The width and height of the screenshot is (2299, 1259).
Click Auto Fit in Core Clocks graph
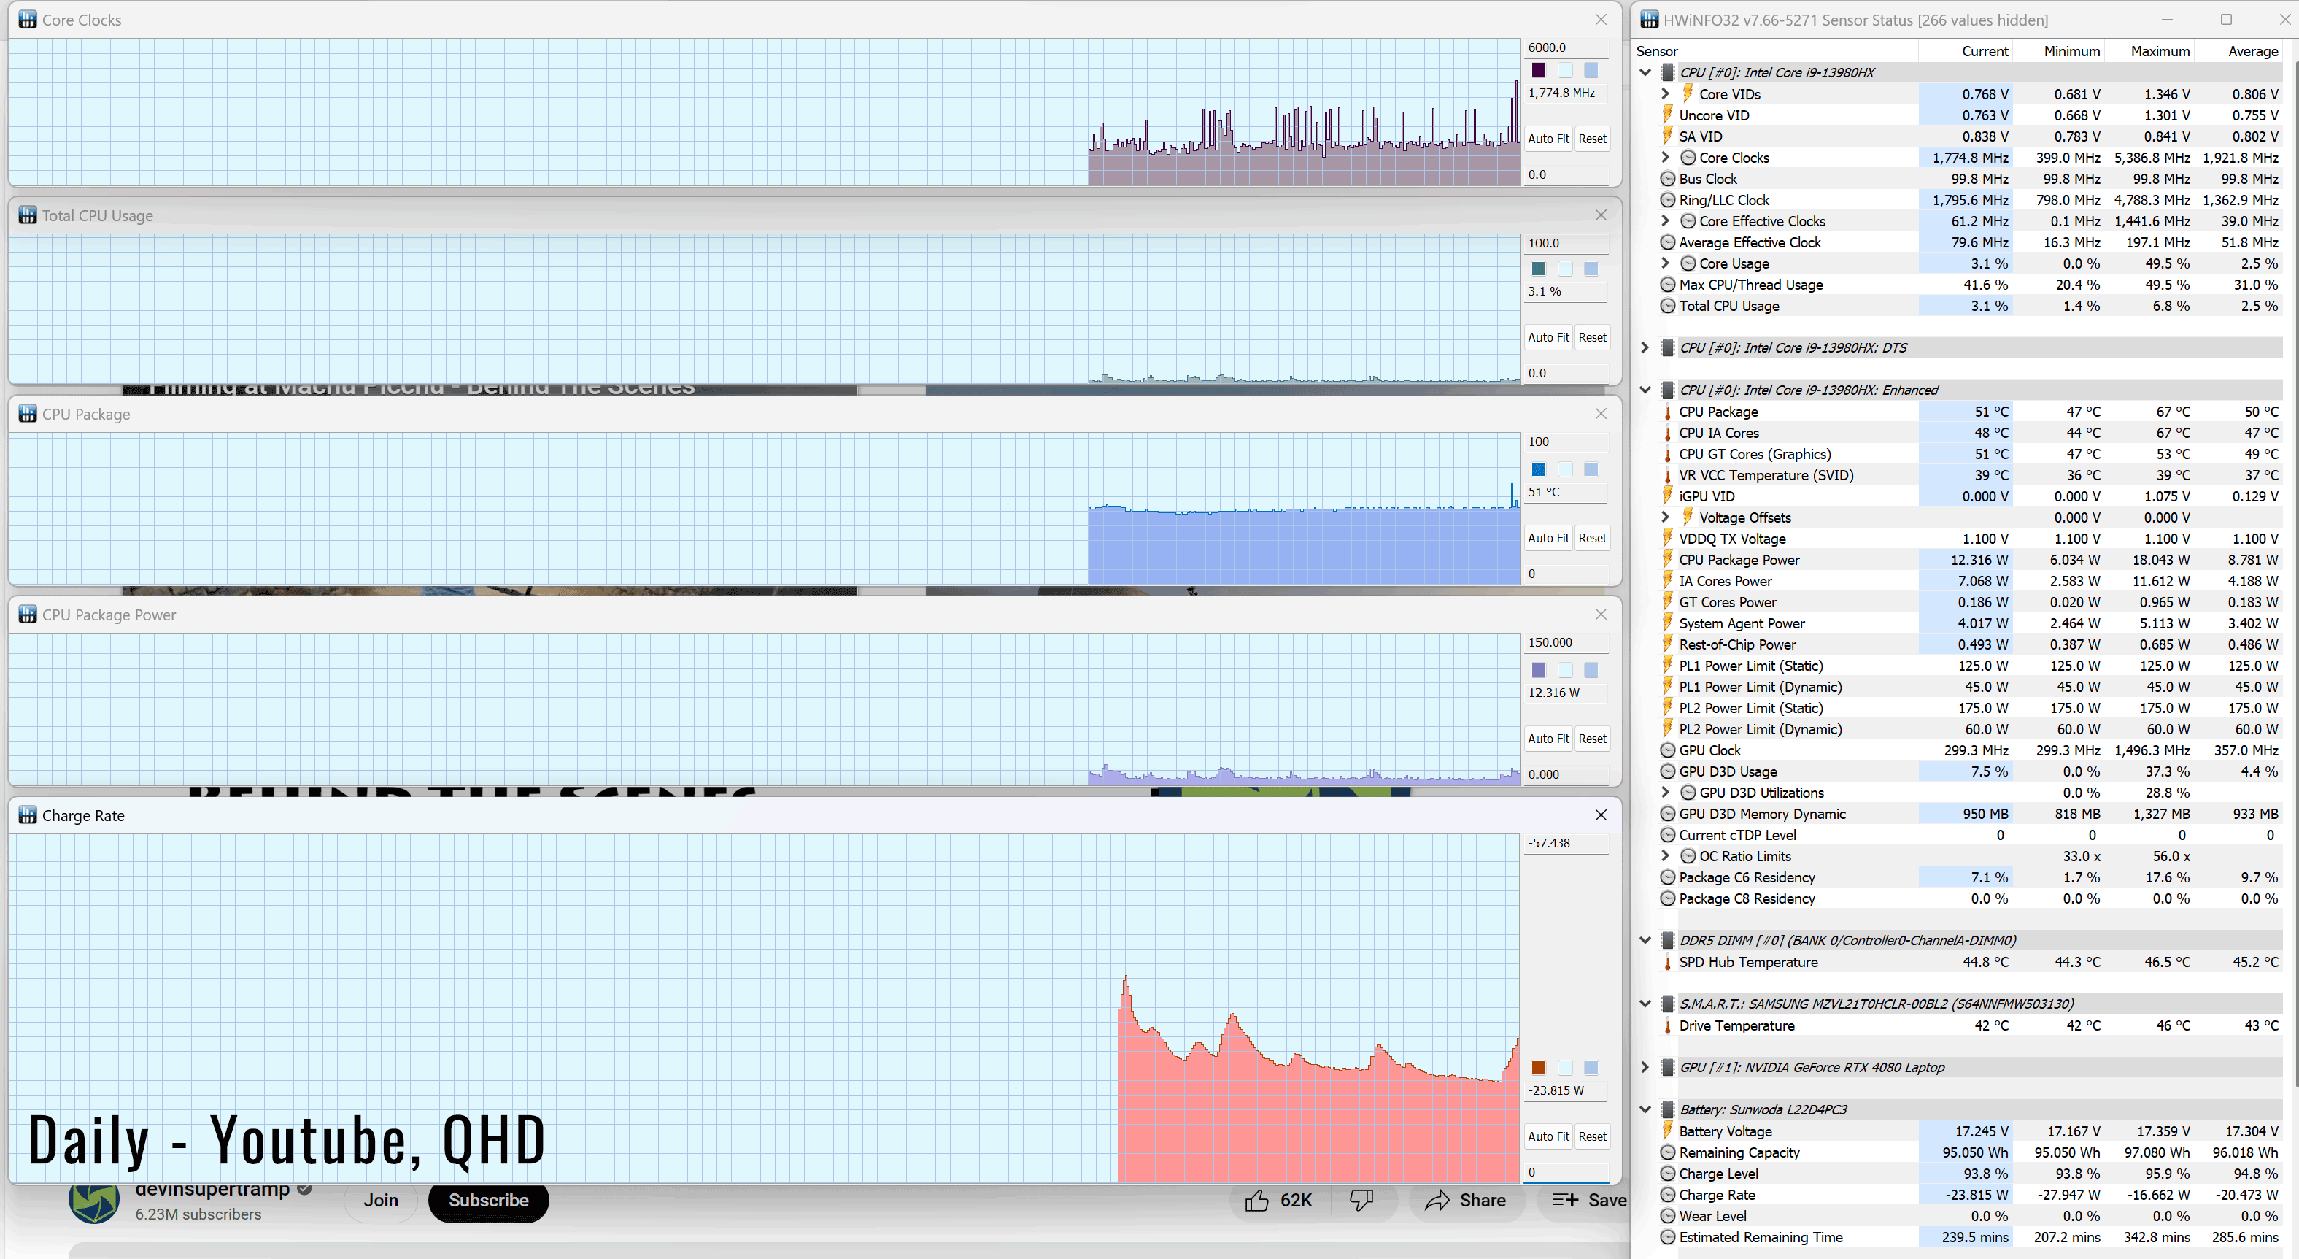1548,139
